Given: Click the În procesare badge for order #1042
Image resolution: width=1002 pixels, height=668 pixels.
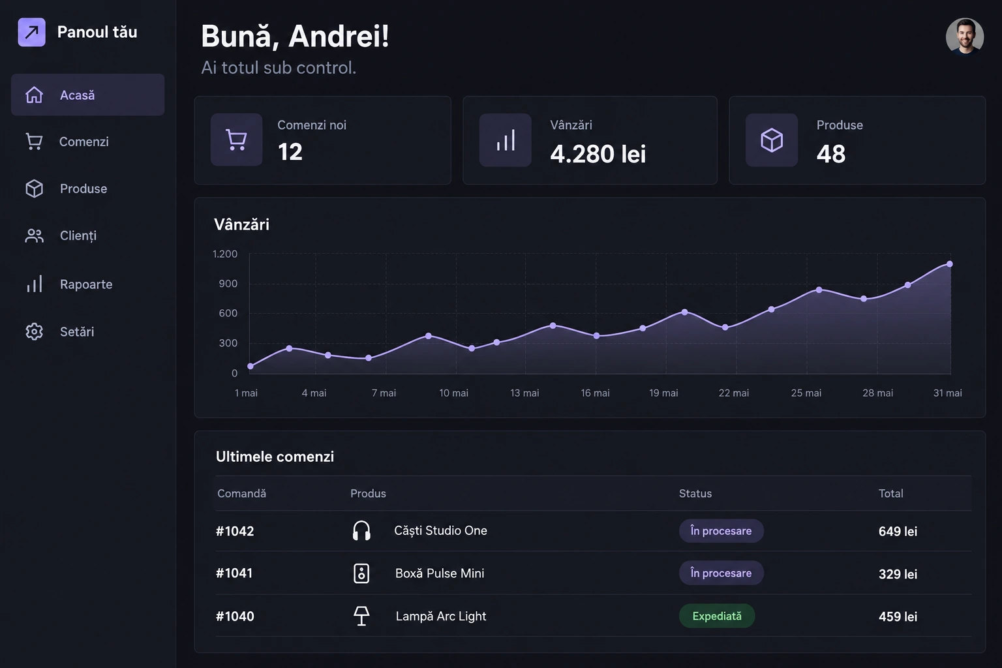Looking at the screenshot, I should (x=721, y=531).
